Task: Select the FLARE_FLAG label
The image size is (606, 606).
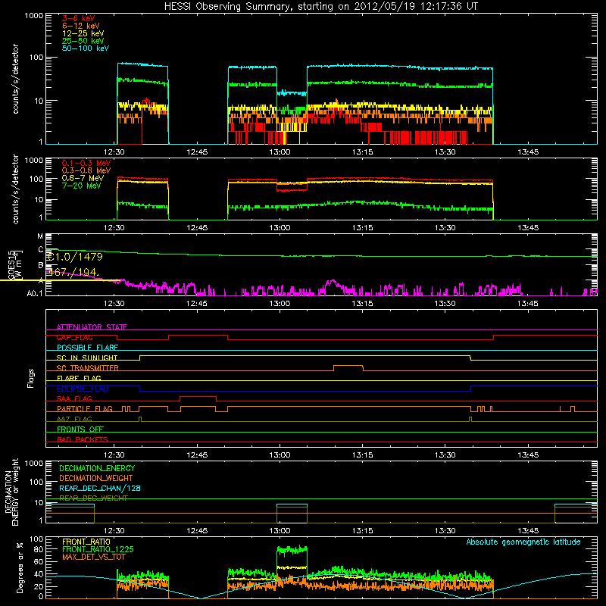Action: tap(79, 378)
